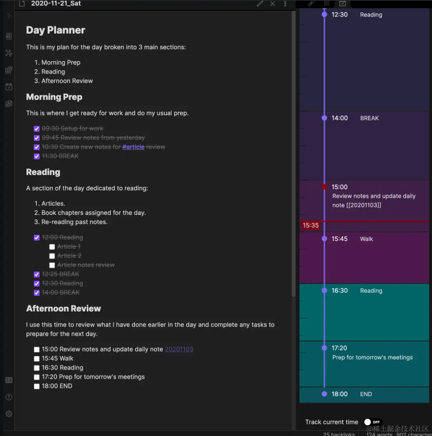The image size is (432, 436).
Task: Open more options for the note
Action: [285, 4]
